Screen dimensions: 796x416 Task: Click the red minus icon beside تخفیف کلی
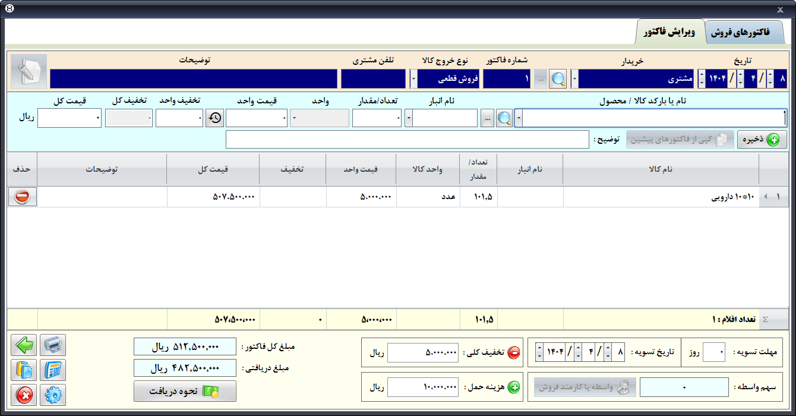tap(514, 352)
